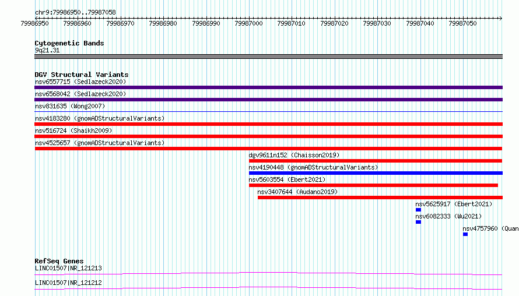
Task: Click nsv3407644 (Audano2019) label
Action: pyautogui.click(x=297, y=192)
